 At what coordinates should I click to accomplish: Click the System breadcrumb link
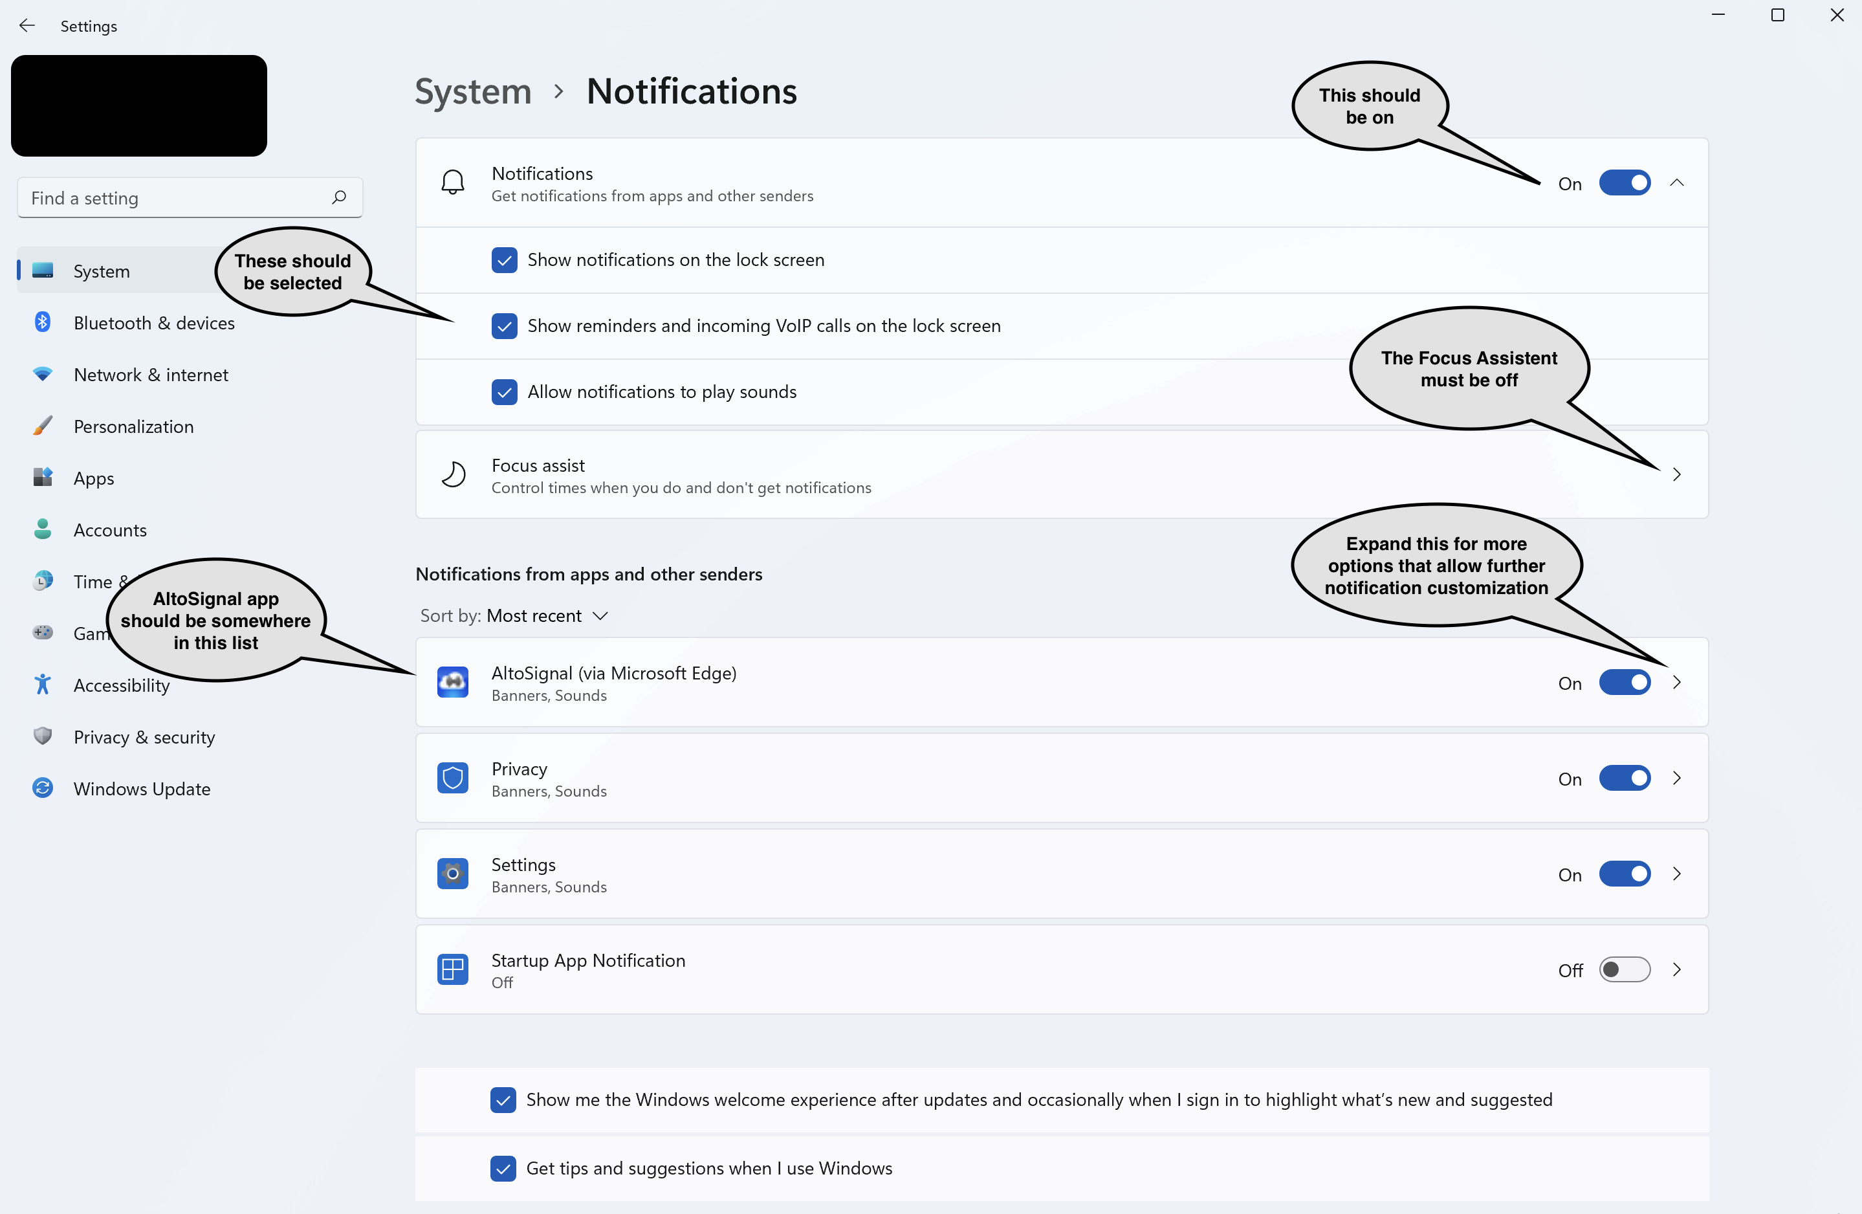pos(472,92)
